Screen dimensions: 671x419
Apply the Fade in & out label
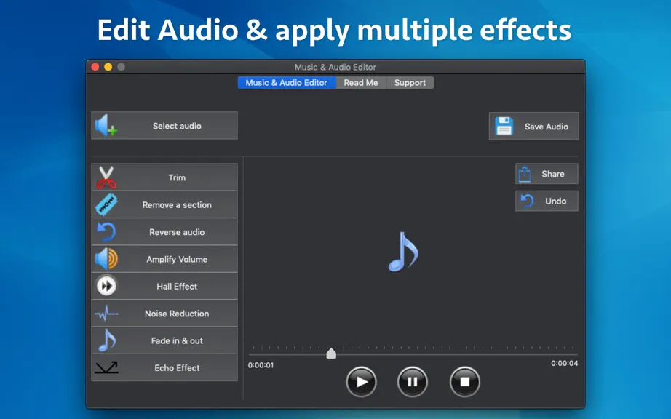pyautogui.click(x=177, y=340)
